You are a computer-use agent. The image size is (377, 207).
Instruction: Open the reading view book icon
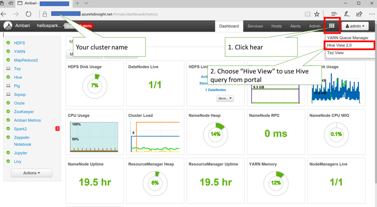(x=307, y=14)
